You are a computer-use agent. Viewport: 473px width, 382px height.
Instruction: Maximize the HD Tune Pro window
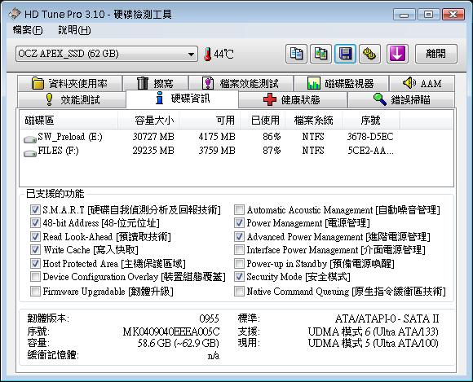(x=428, y=14)
